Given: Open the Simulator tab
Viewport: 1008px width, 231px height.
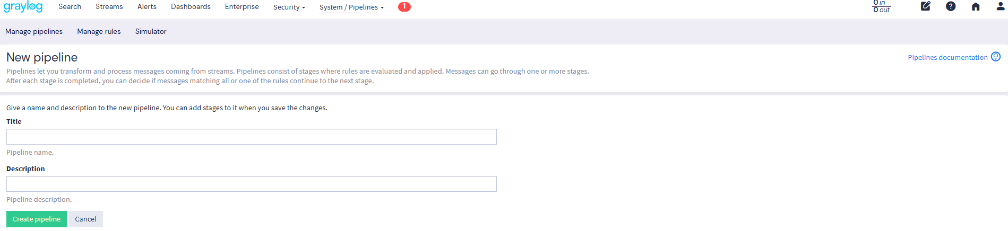Looking at the screenshot, I should 151,32.
